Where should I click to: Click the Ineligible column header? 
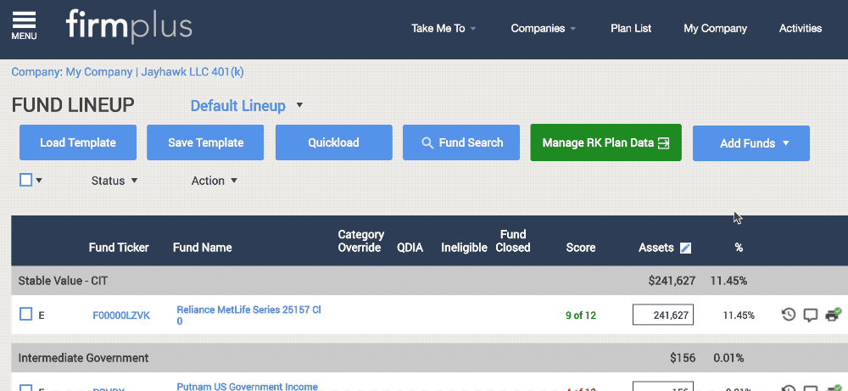[x=464, y=248]
